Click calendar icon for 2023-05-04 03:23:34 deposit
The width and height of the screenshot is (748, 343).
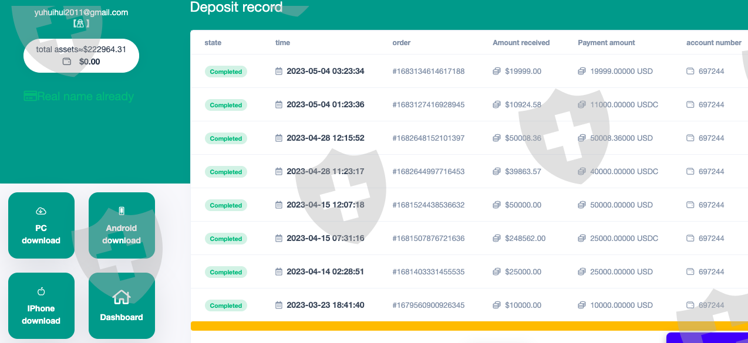279,72
